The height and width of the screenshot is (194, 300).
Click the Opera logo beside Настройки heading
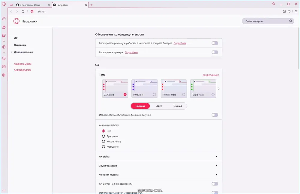(16, 21)
